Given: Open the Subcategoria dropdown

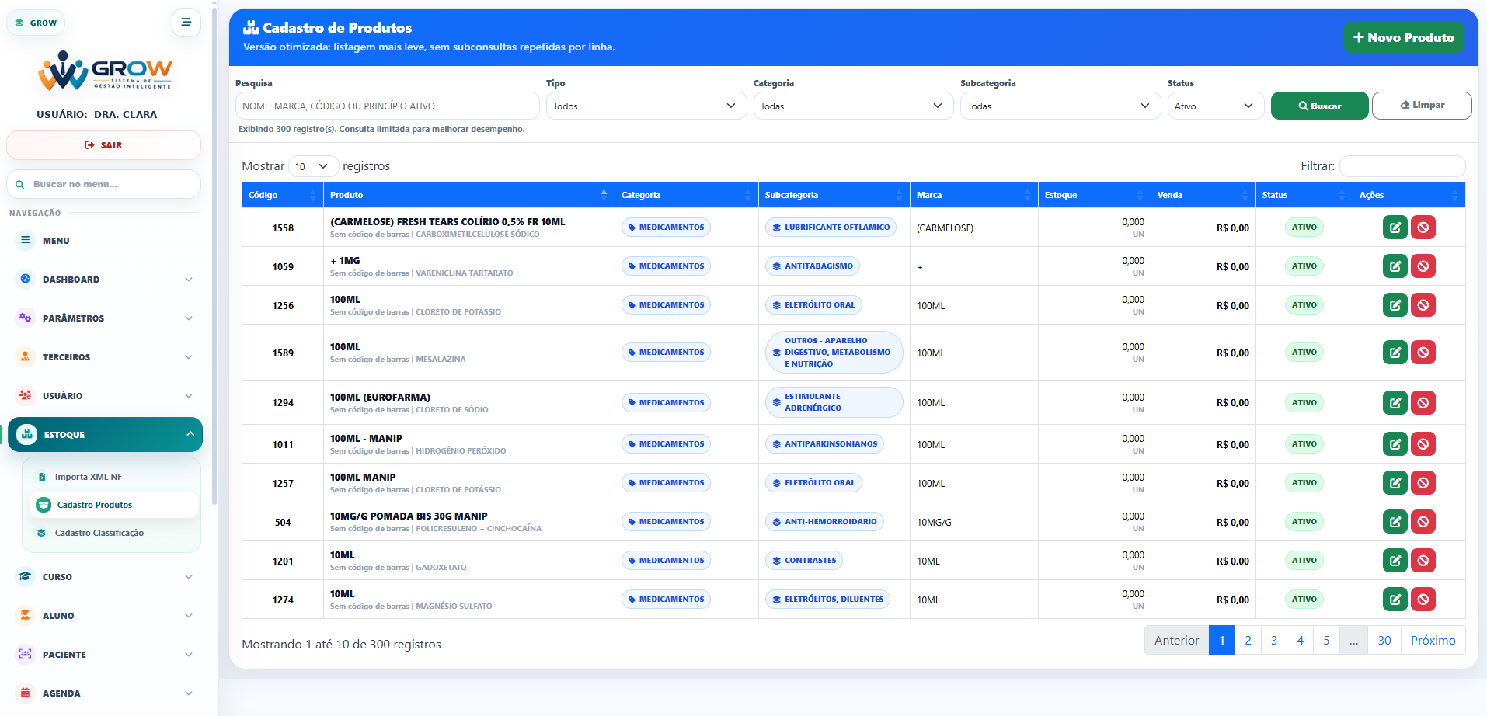Looking at the screenshot, I should point(1060,106).
